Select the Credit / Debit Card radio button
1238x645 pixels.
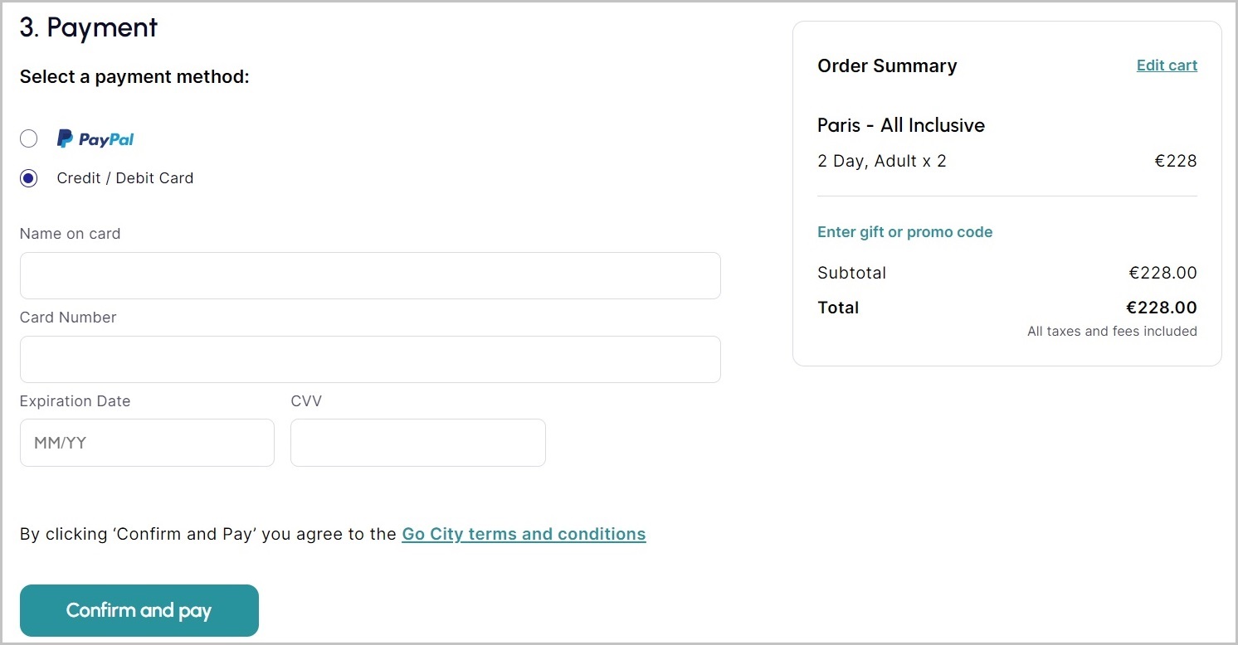point(29,178)
